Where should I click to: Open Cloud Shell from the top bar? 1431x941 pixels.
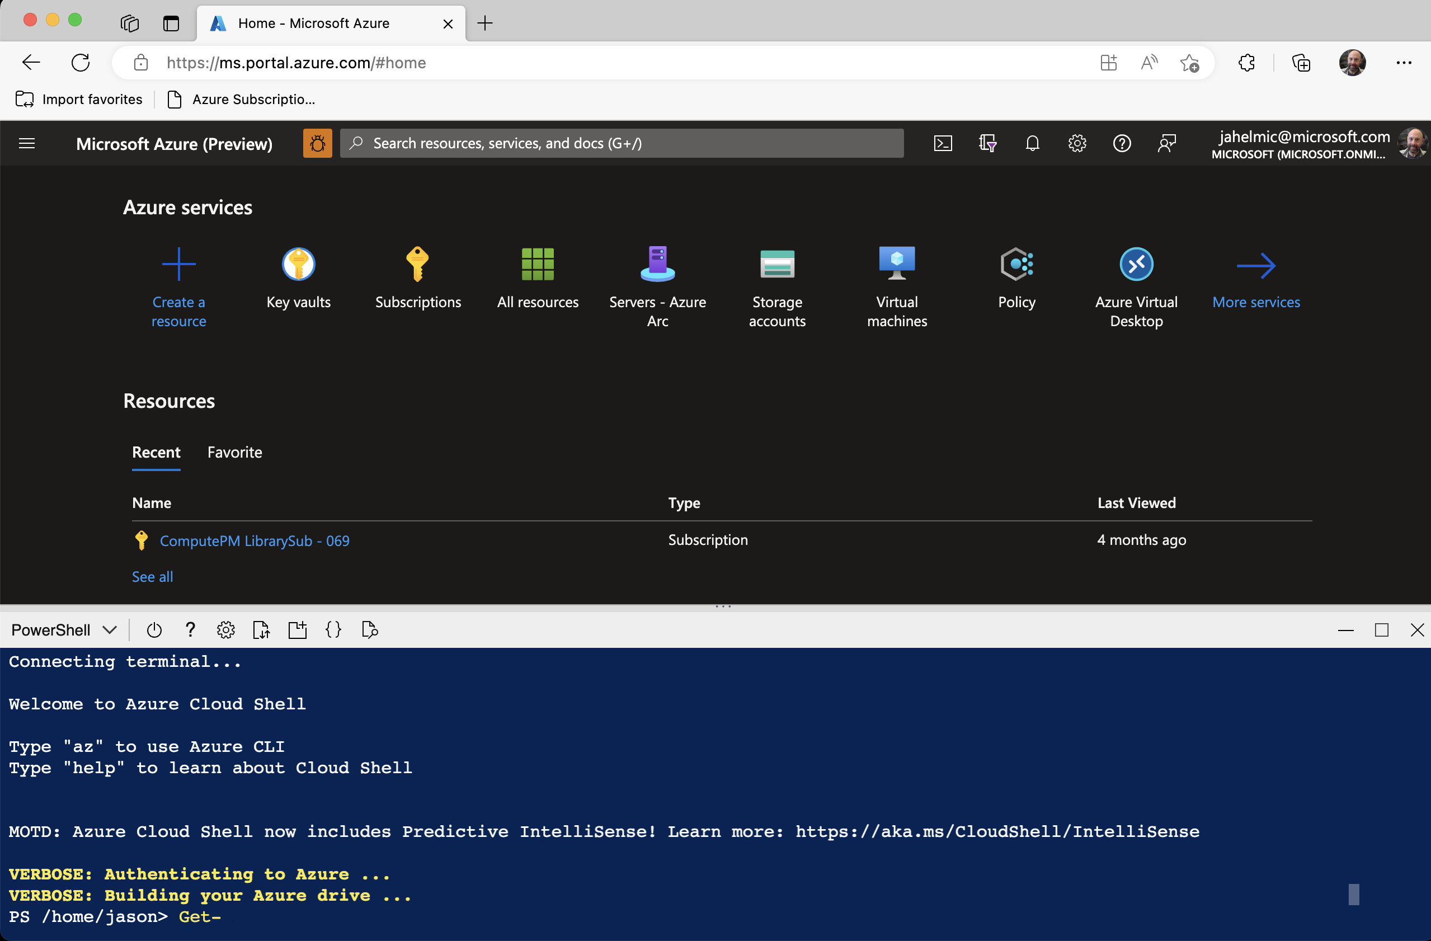pos(943,143)
